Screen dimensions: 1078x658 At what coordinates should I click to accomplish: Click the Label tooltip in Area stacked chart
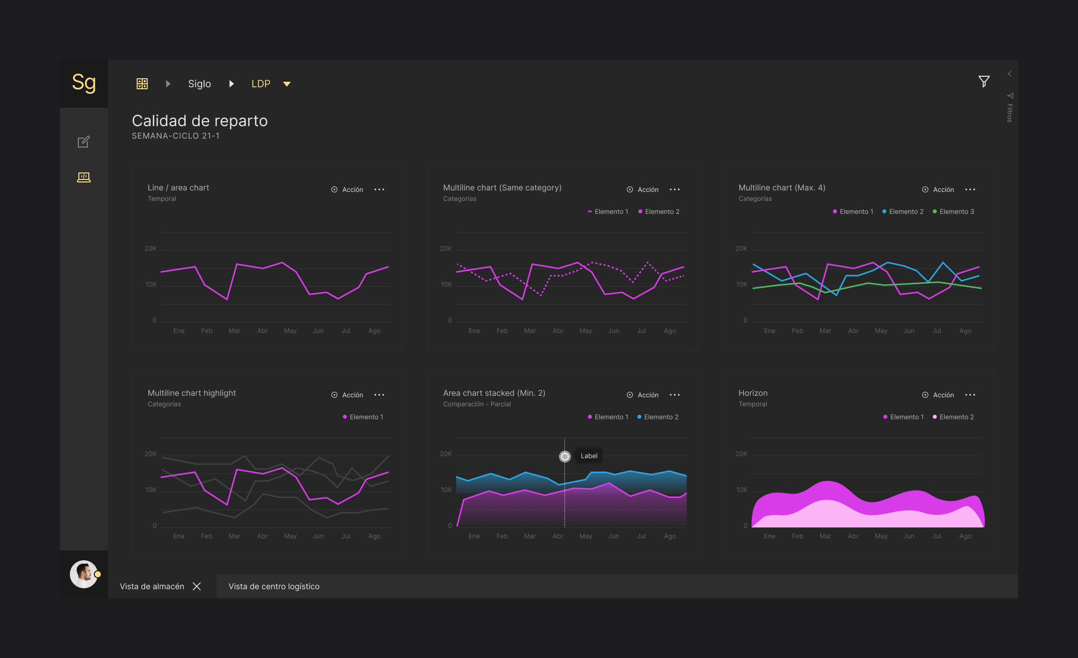[589, 456]
